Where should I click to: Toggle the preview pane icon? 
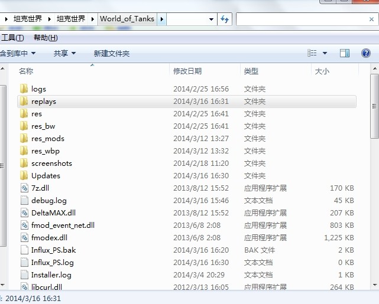[x=345, y=53]
